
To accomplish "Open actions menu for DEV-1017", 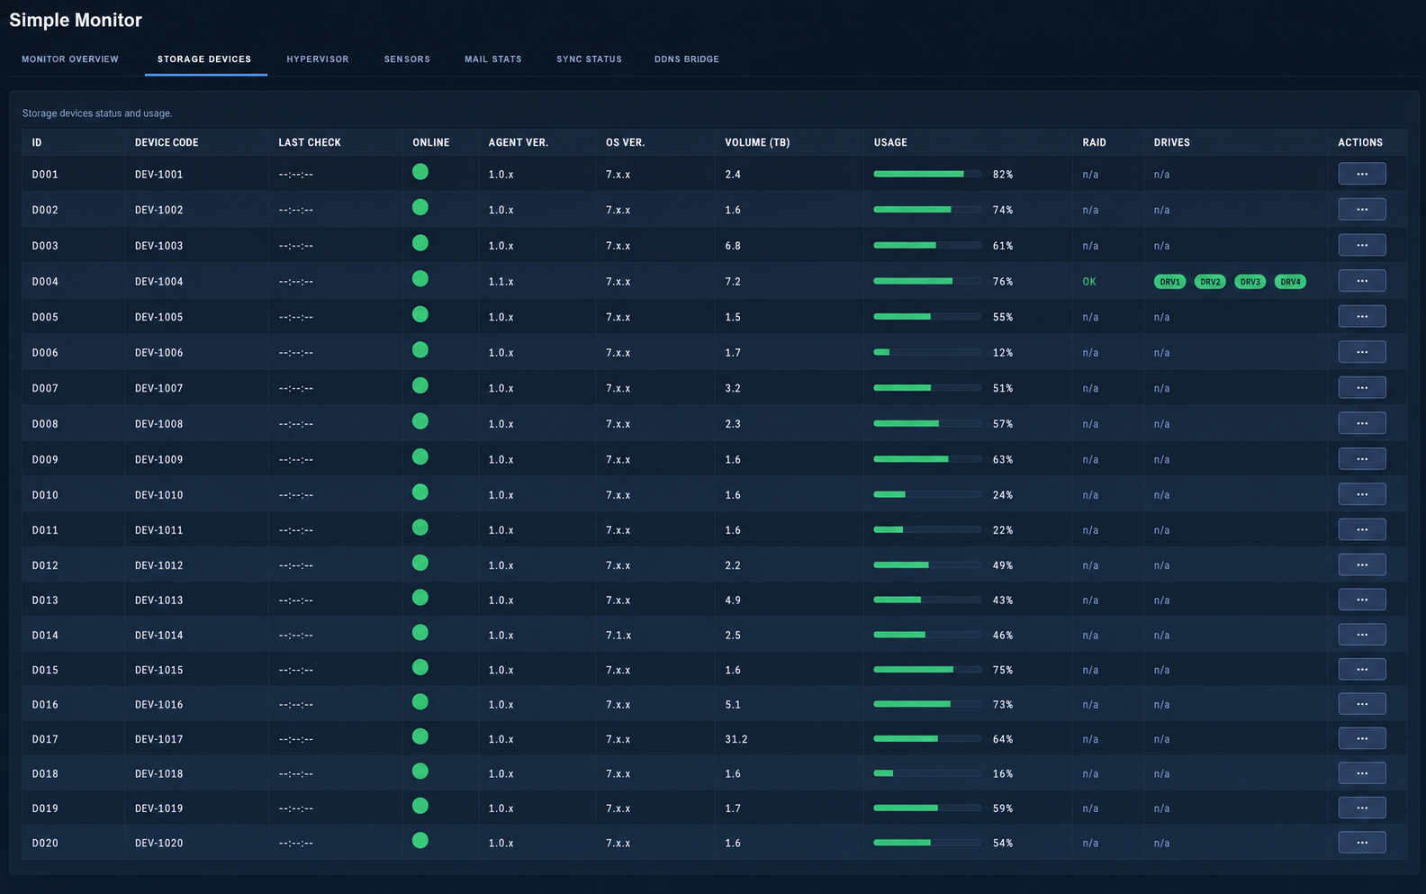I will coord(1362,738).
